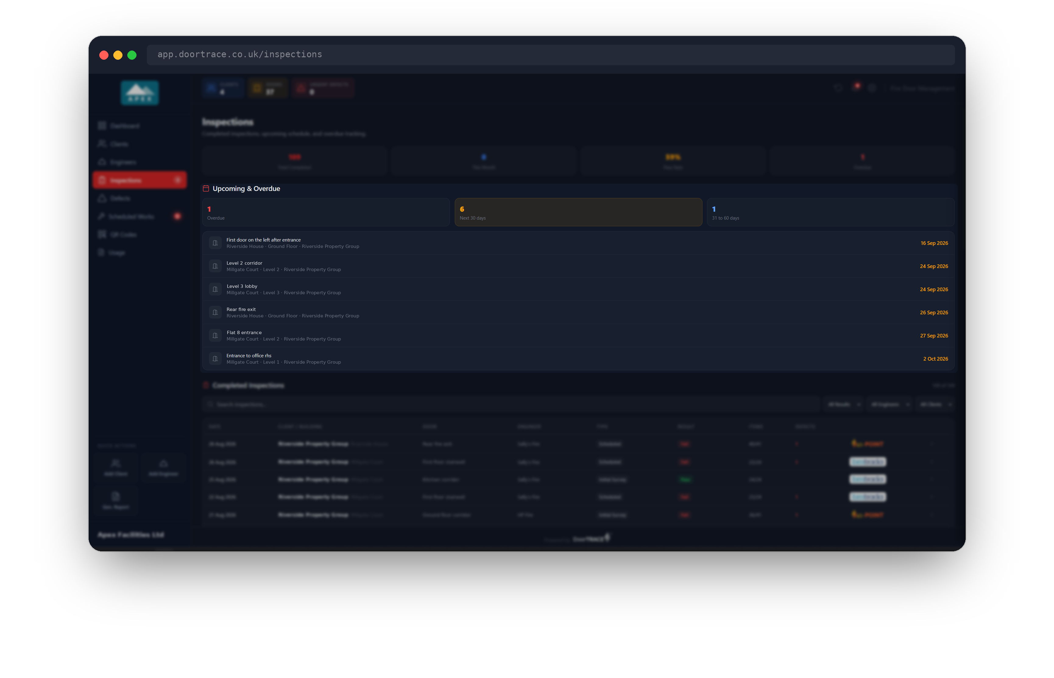Click the yellow minimize window button
The width and height of the screenshot is (1054, 678).
click(x=118, y=55)
